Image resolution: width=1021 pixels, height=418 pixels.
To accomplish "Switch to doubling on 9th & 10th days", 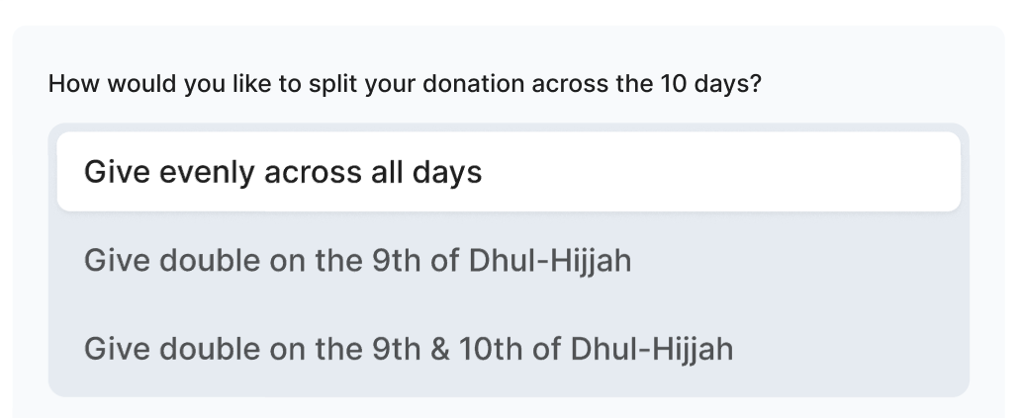I will pos(509,349).
